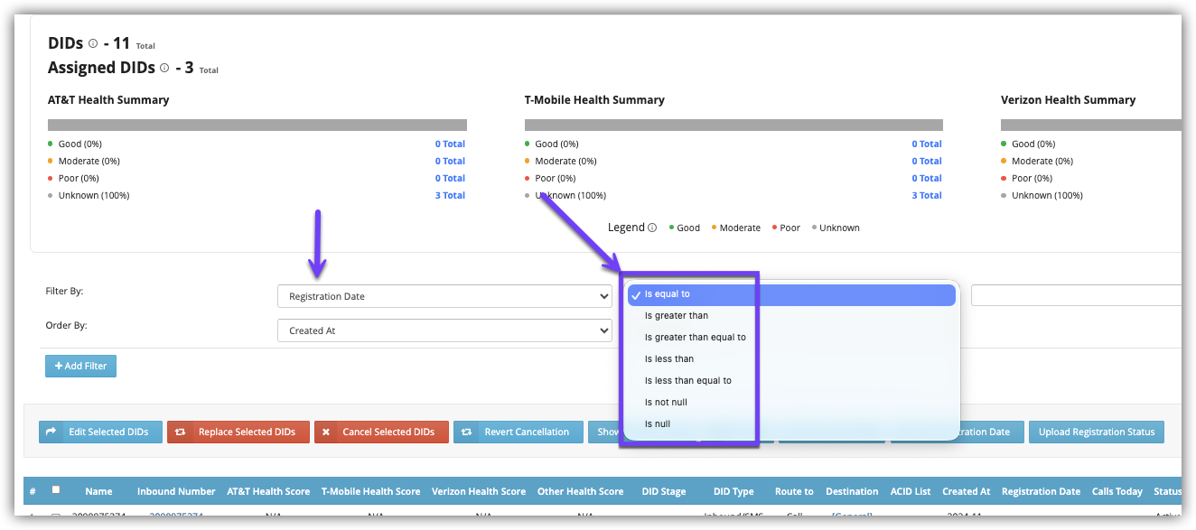Open the Filter By Registration Date dropdown
Screen dimensions: 1196x530
(x=444, y=296)
